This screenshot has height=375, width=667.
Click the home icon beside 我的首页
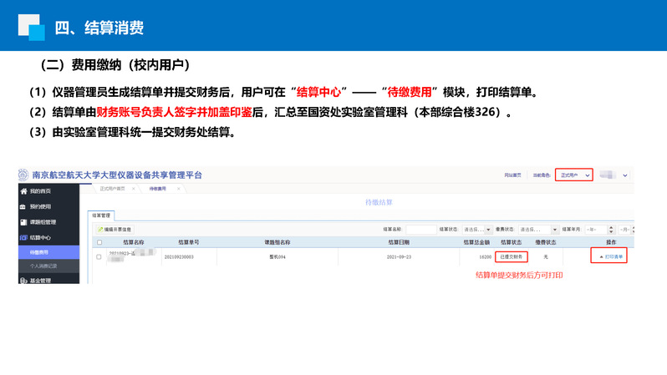(x=23, y=191)
